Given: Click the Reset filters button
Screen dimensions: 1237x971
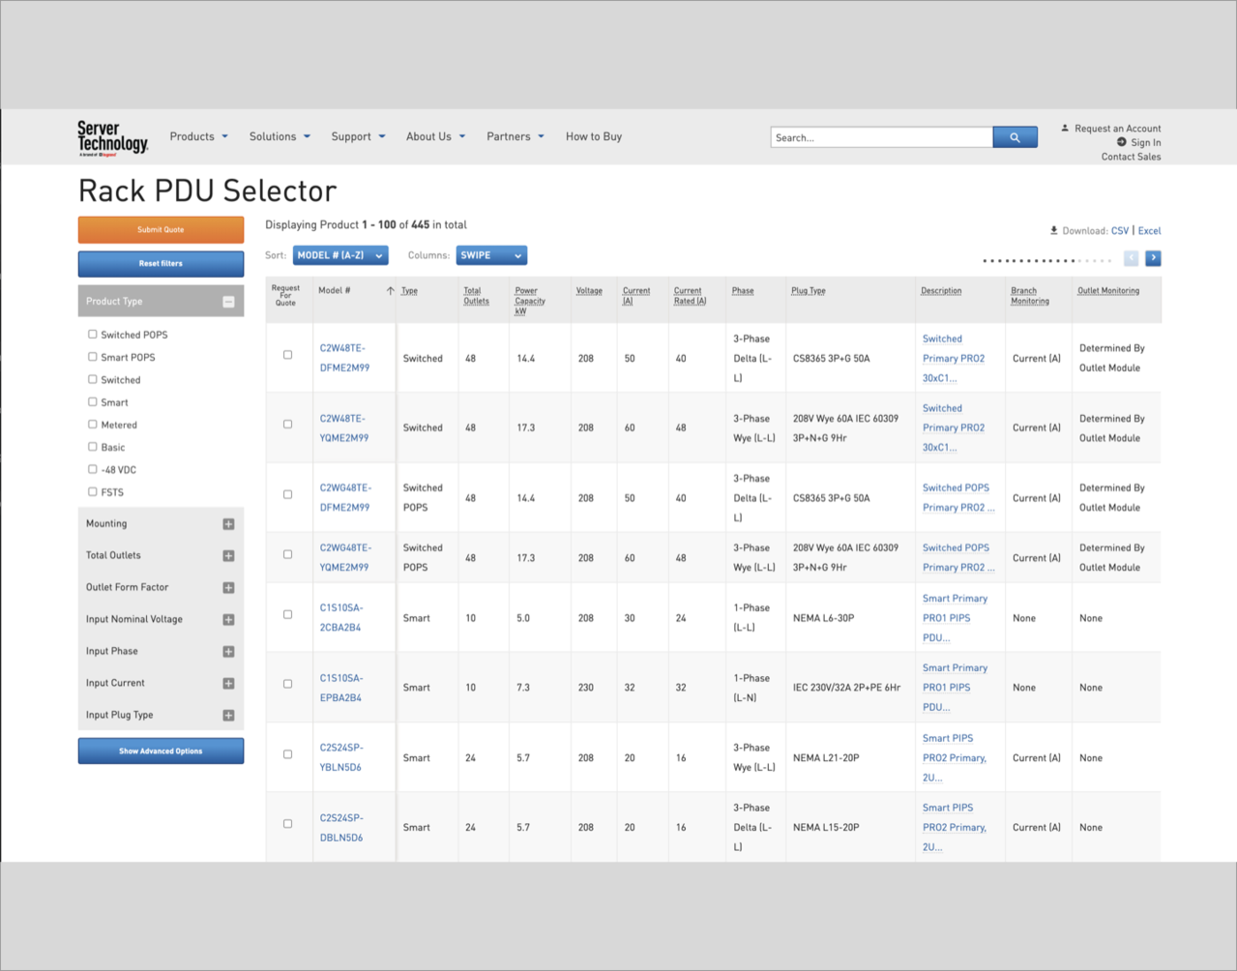Looking at the screenshot, I should [161, 264].
